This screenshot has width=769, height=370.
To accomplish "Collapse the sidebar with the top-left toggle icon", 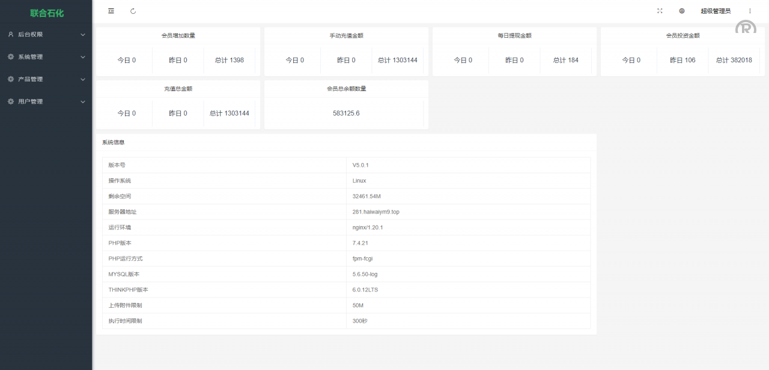I will click(x=111, y=11).
